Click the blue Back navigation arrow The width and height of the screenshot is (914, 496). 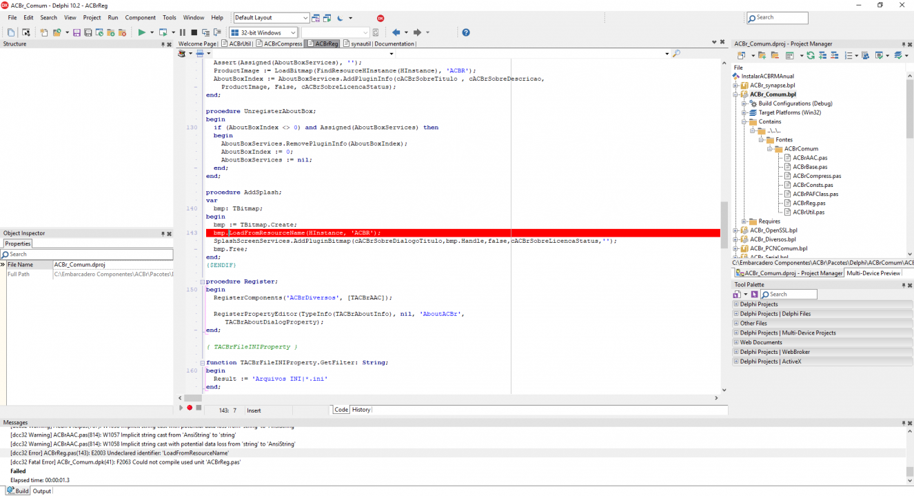(396, 32)
